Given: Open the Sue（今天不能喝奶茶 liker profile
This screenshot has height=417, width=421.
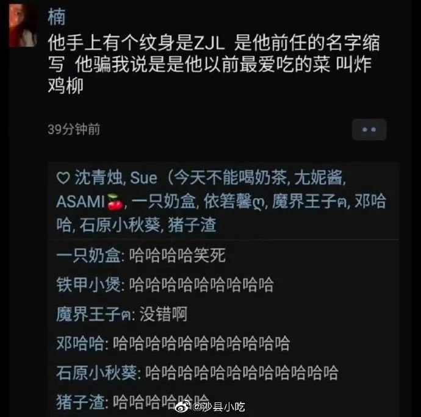Looking at the screenshot, I should (x=208, y=177).
